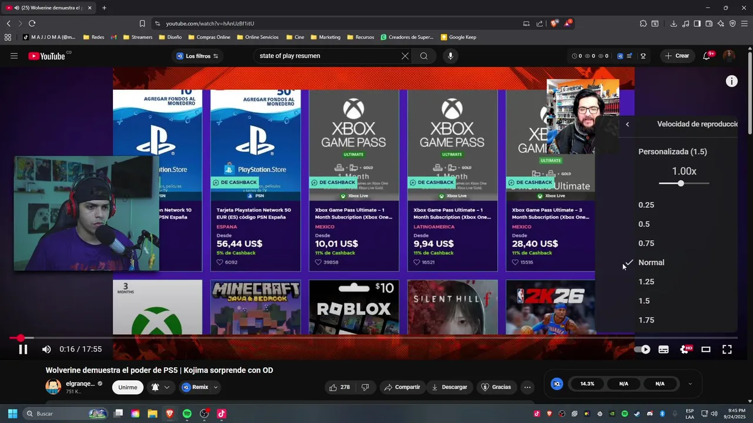The width and height of the screenshot is (753, 423).
Task: Bookmark this page icon in address bar
Action: (142, 23)
